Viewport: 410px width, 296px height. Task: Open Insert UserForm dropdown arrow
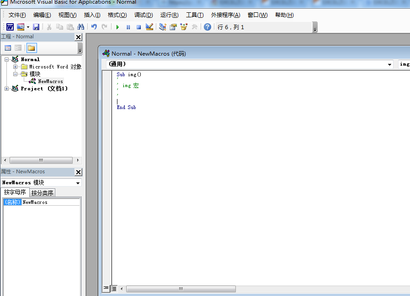tap(28, 27)
